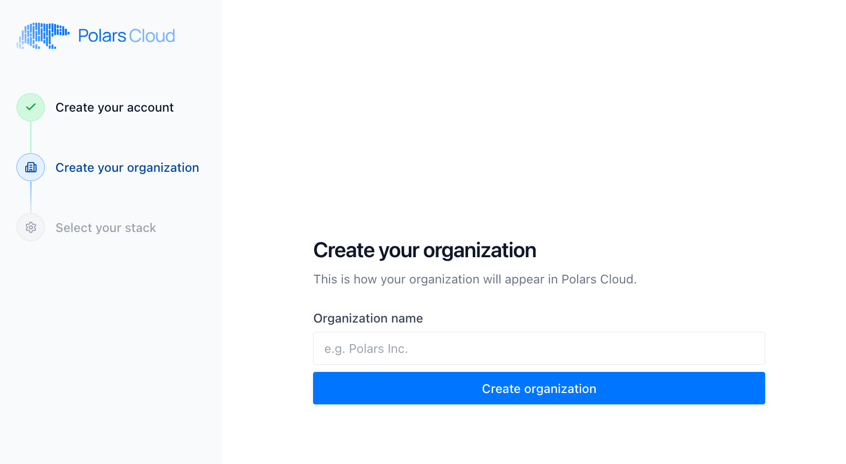Click the Create organization button

(x=539, y=388)
